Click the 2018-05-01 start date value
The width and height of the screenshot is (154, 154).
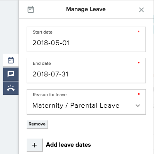[x=51, y=43]
